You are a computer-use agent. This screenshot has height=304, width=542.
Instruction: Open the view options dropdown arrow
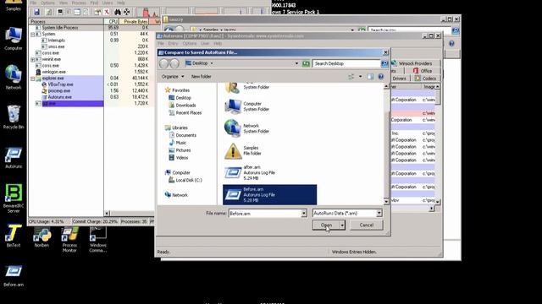(x=360, y=77)
